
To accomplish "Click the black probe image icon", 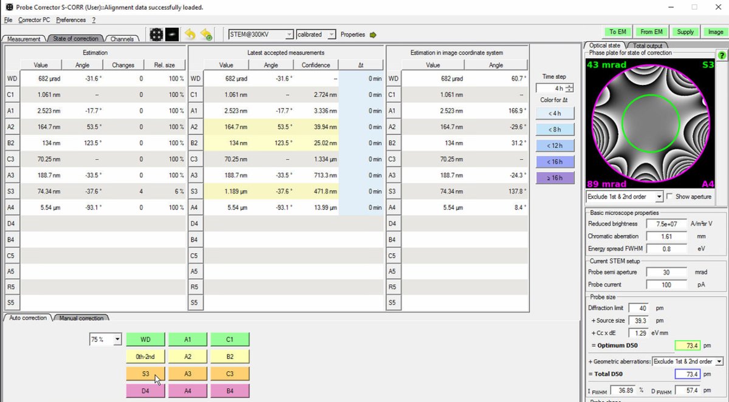I will [172, 35].
